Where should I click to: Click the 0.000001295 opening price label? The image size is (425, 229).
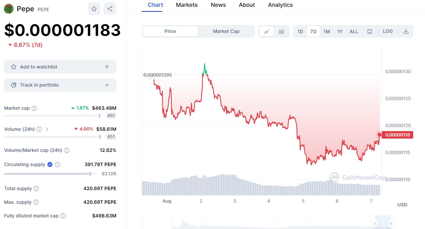[x=158, y=75]
